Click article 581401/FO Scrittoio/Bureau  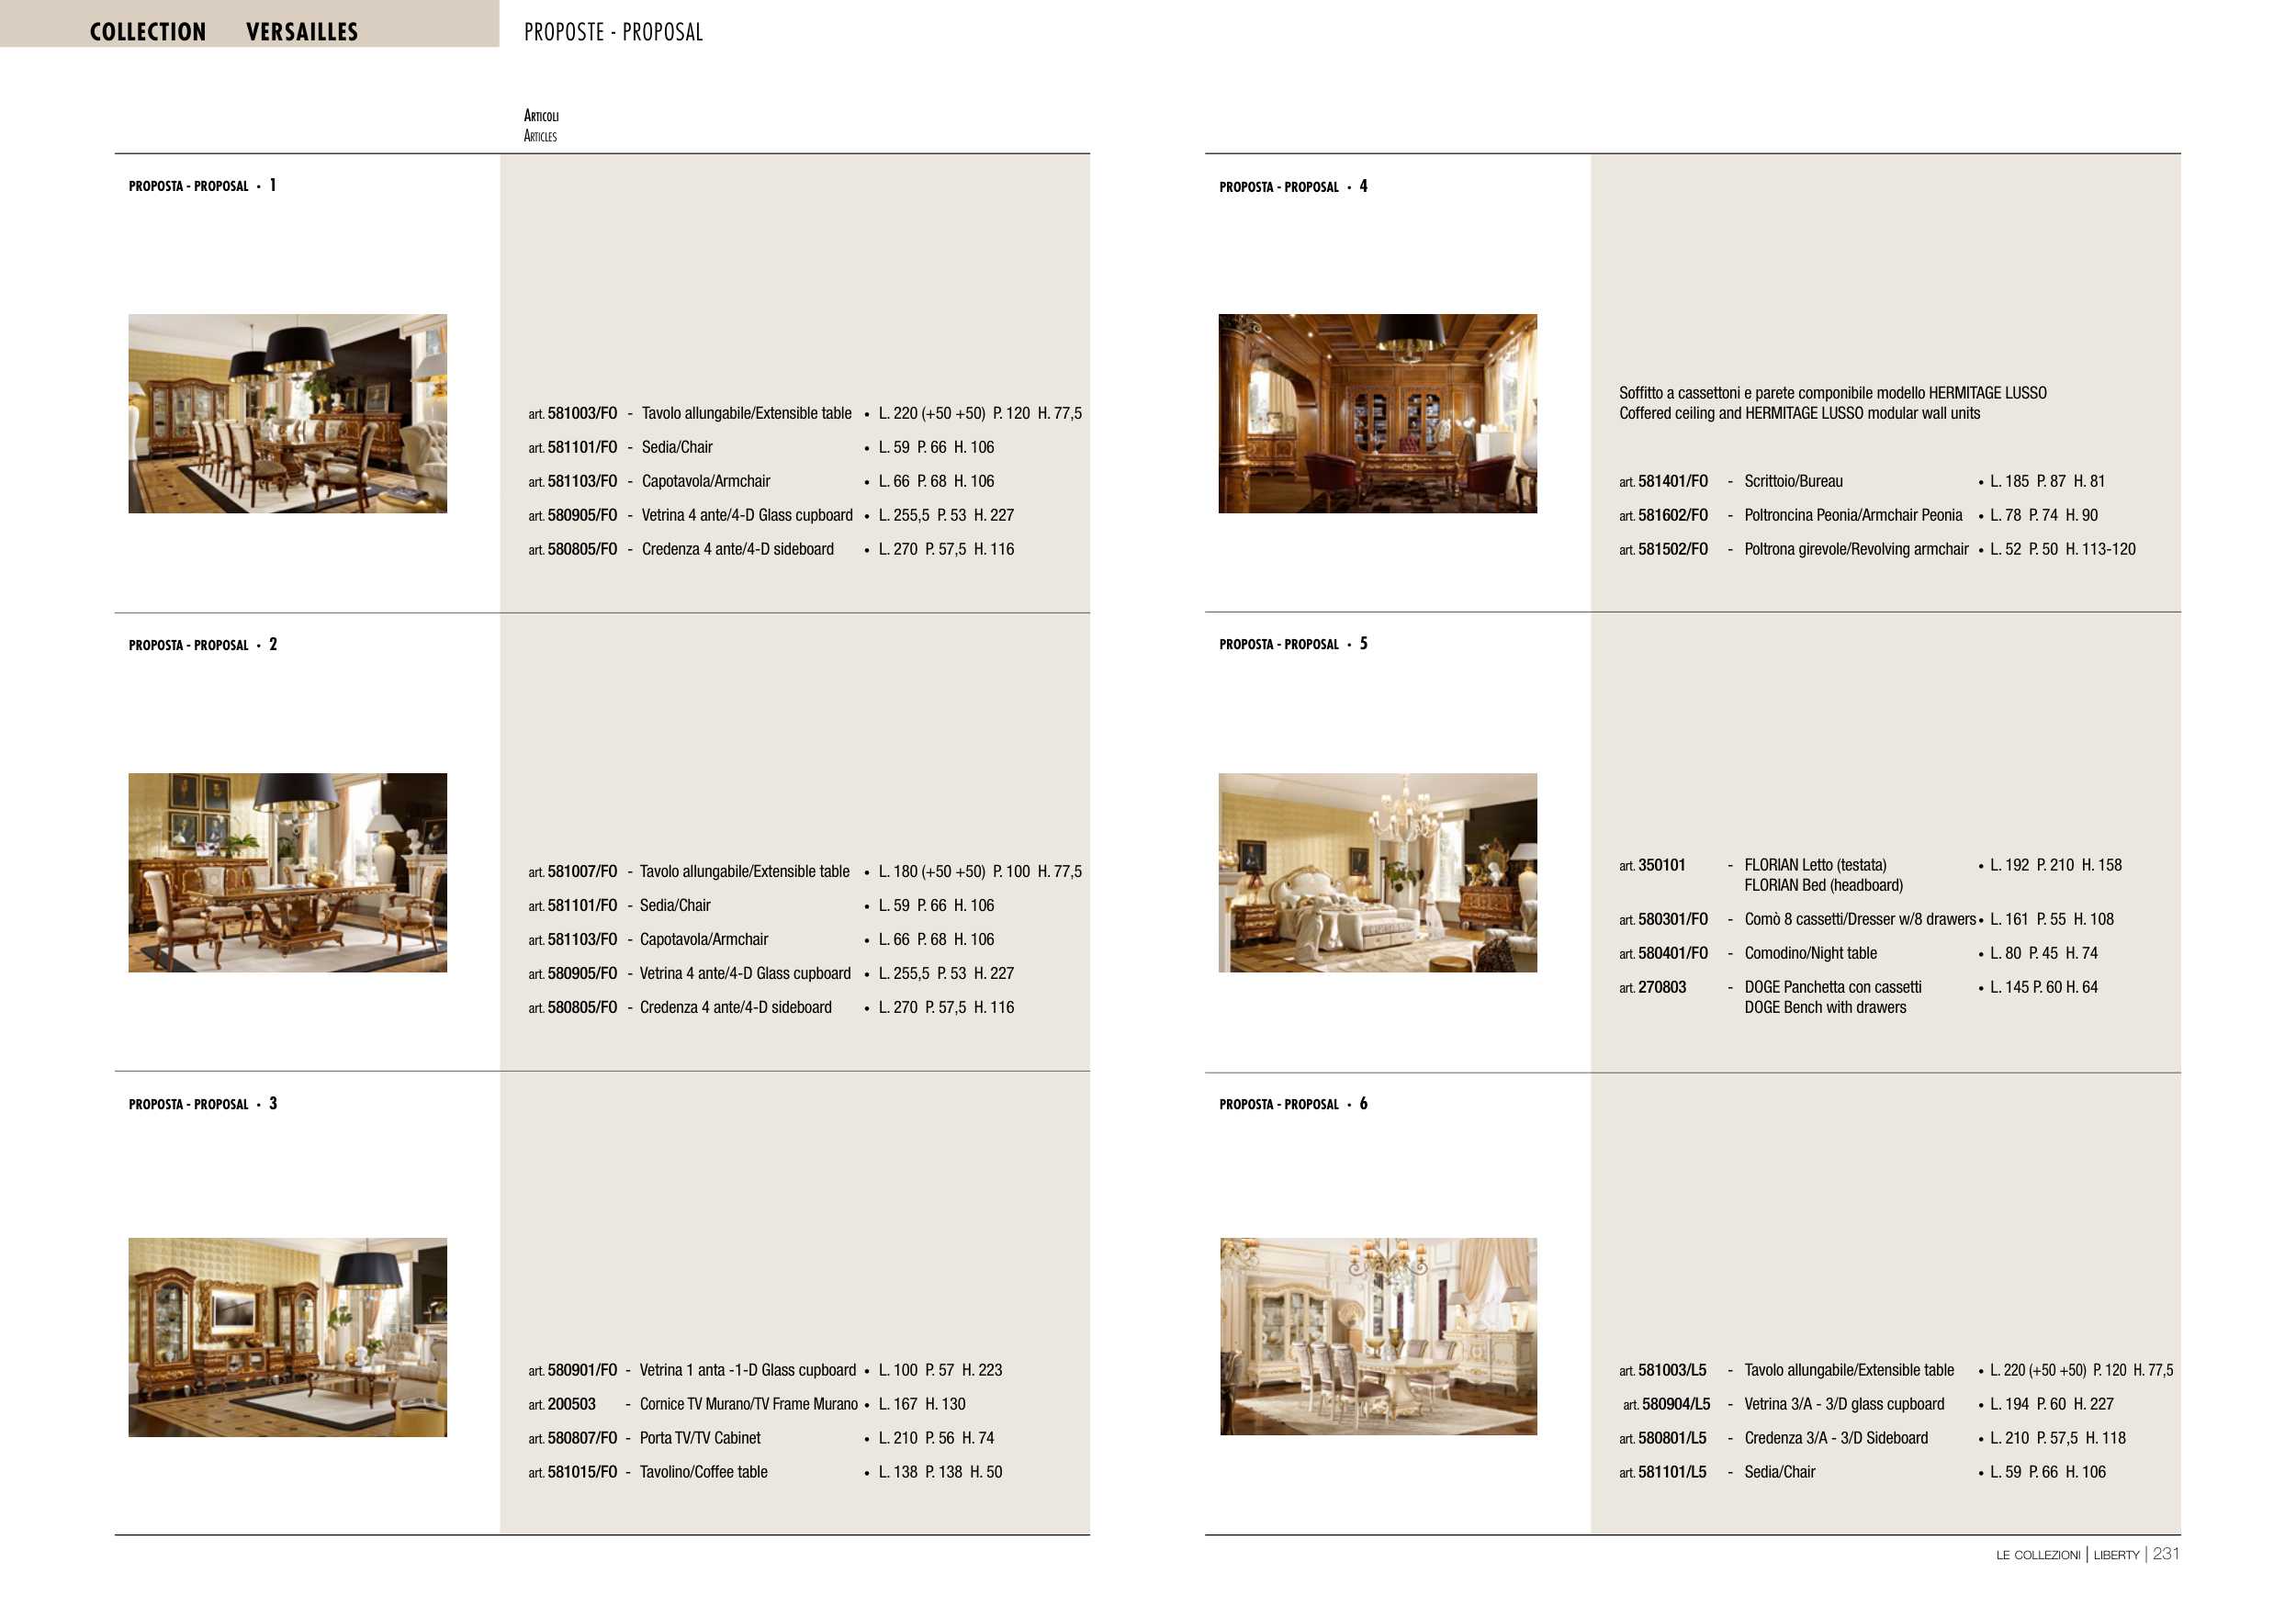coord(1672,481)
